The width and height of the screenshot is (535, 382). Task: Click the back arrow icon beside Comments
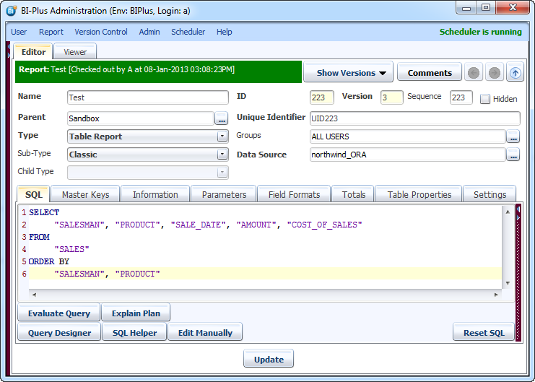(x=474, y=73)
